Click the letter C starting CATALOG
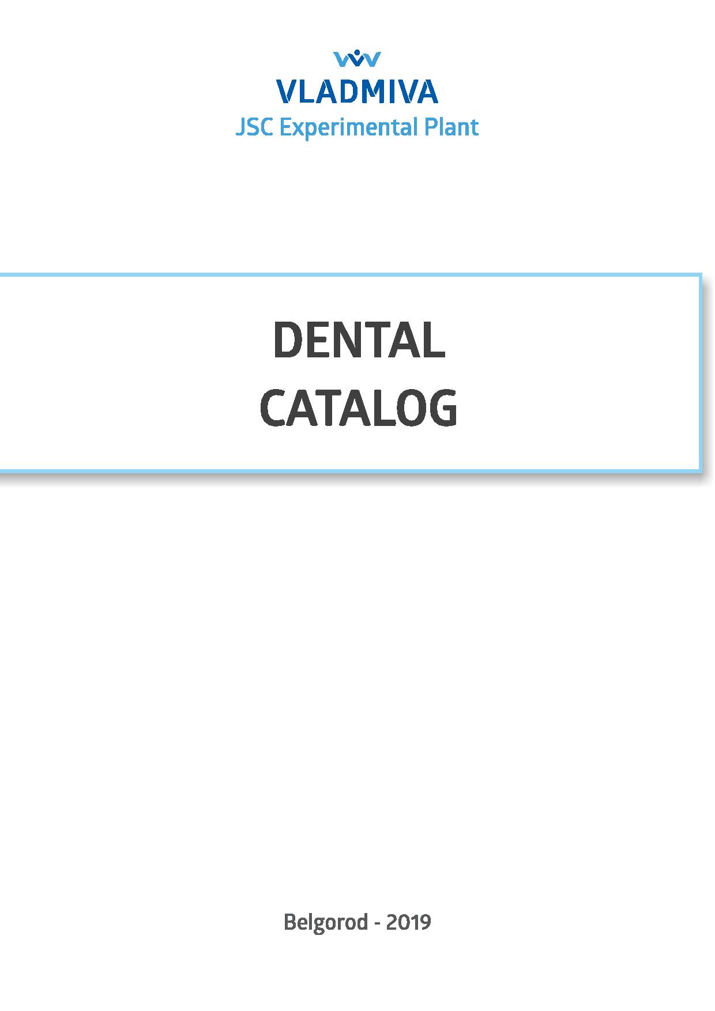715x1011 pixels. click(273, 408)
